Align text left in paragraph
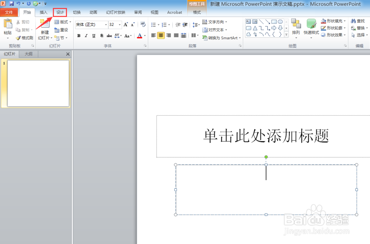Screen dimensions: 370x244 coord(154,36)
